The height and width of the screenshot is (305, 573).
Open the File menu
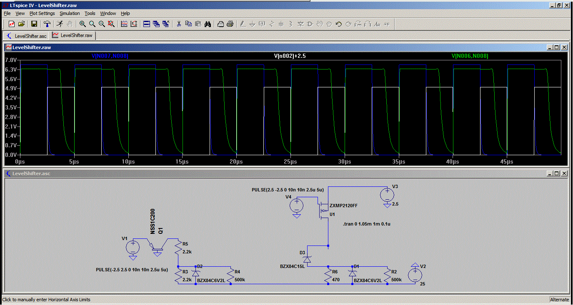7,13
